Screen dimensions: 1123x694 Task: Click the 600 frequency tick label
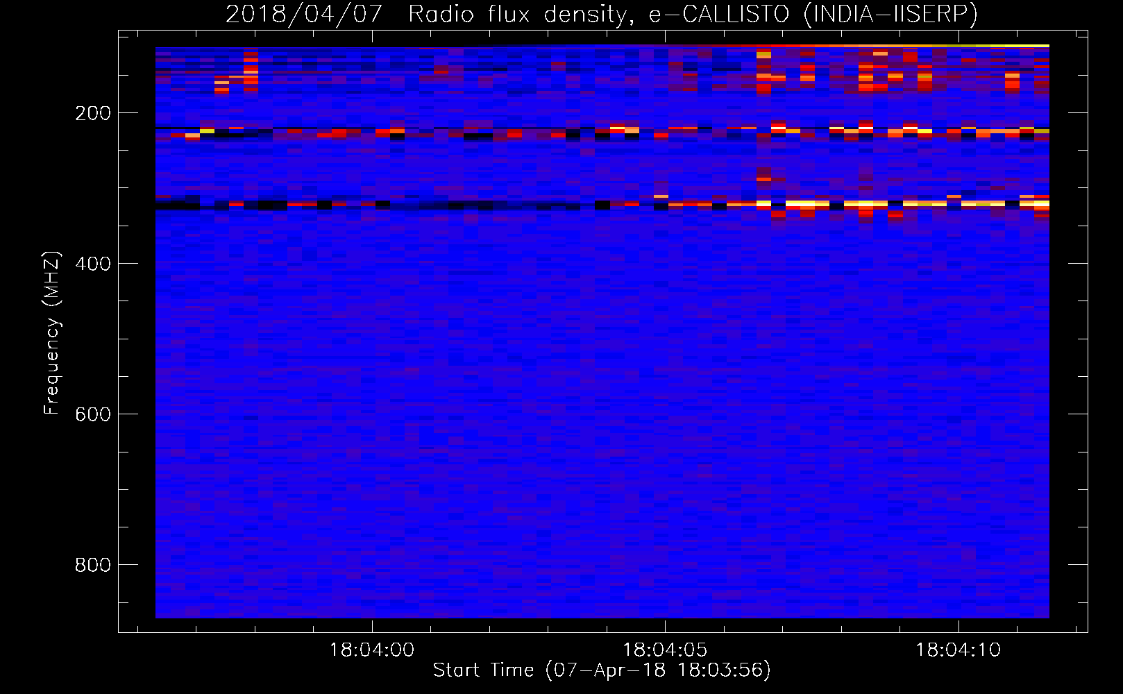pyautogui.click(x=93, y=414)
